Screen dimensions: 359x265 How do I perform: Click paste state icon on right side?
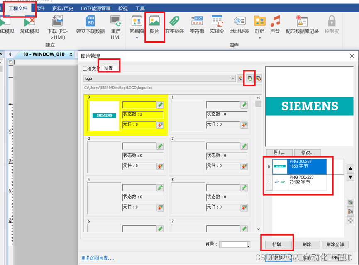click(350, 212)
